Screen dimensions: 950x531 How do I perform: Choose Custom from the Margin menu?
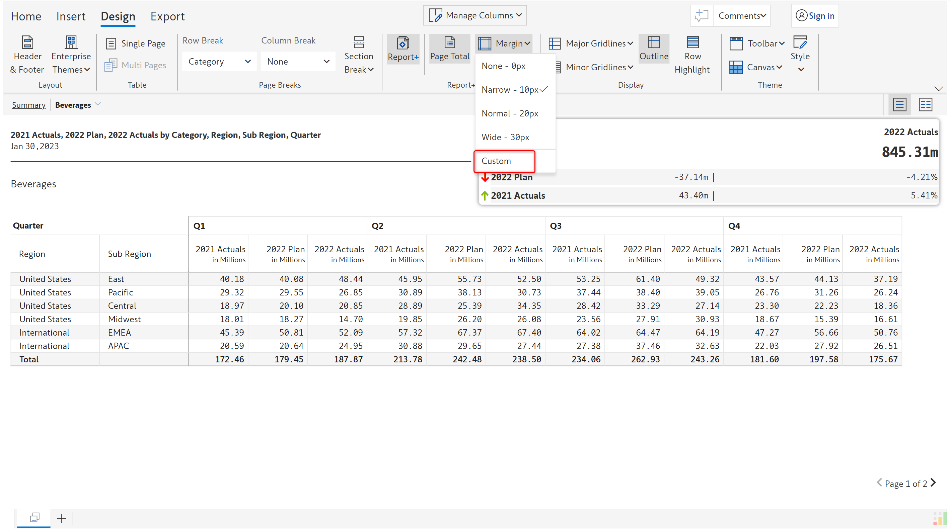(496, 161)
